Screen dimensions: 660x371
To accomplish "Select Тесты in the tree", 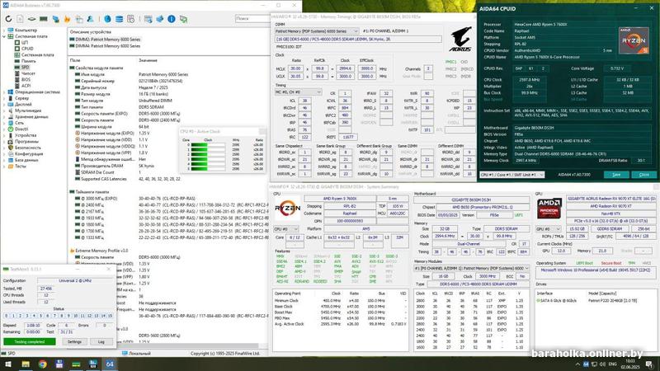I will click(x=20, y=167).
